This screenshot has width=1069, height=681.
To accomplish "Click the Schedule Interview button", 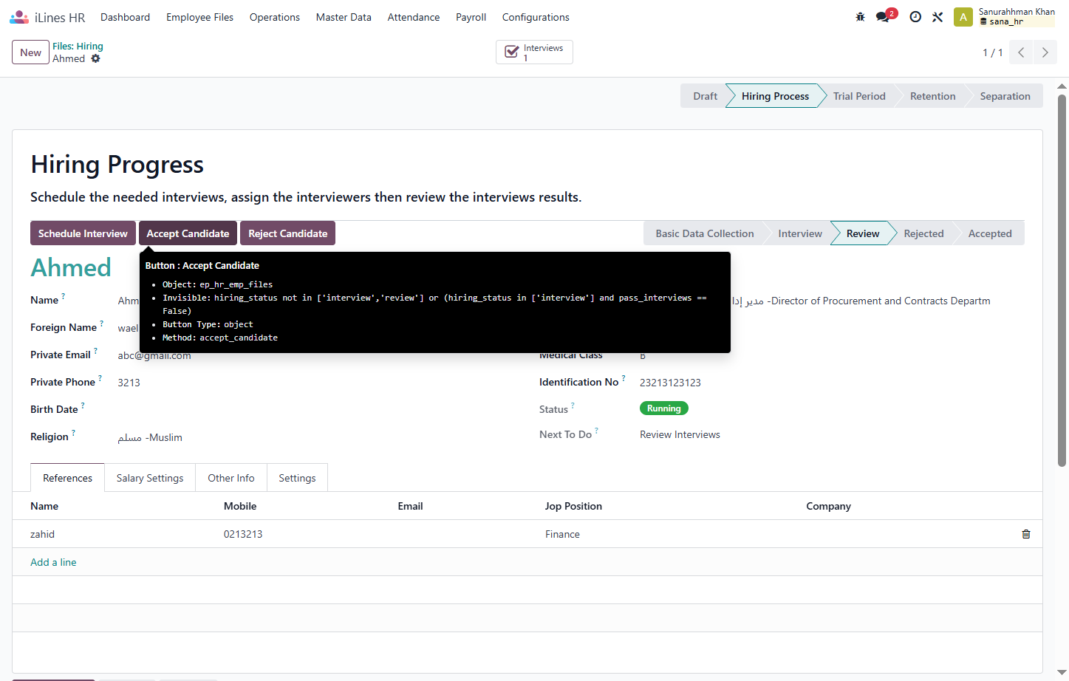I will click(83, 233).
